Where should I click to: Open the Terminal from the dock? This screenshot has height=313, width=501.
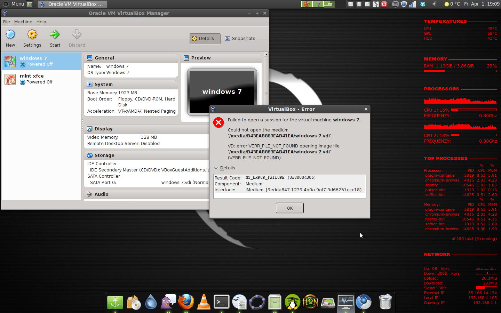(222, 302)
